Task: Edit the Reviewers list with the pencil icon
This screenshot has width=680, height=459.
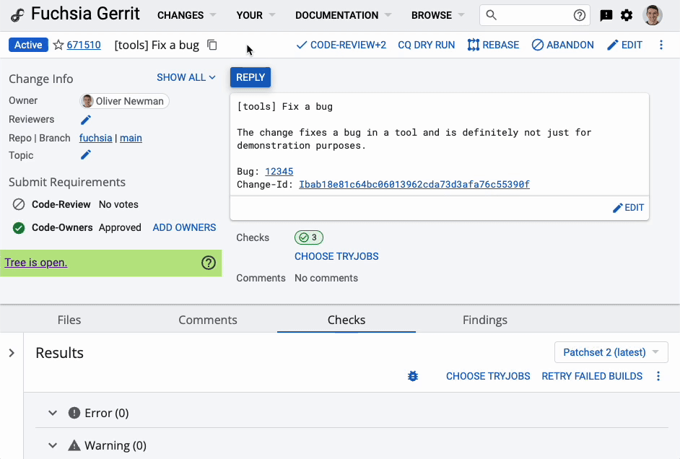Action: click(85, 119)
